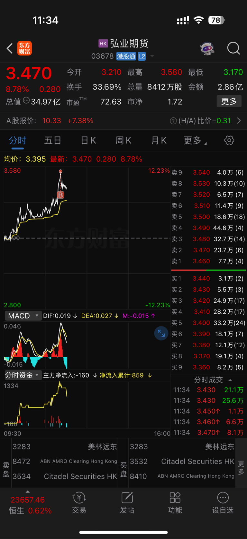Select 买9 row at 3.360
This screenshot has width=247, height=539.
pyautogui.click(x=208, y=367)
